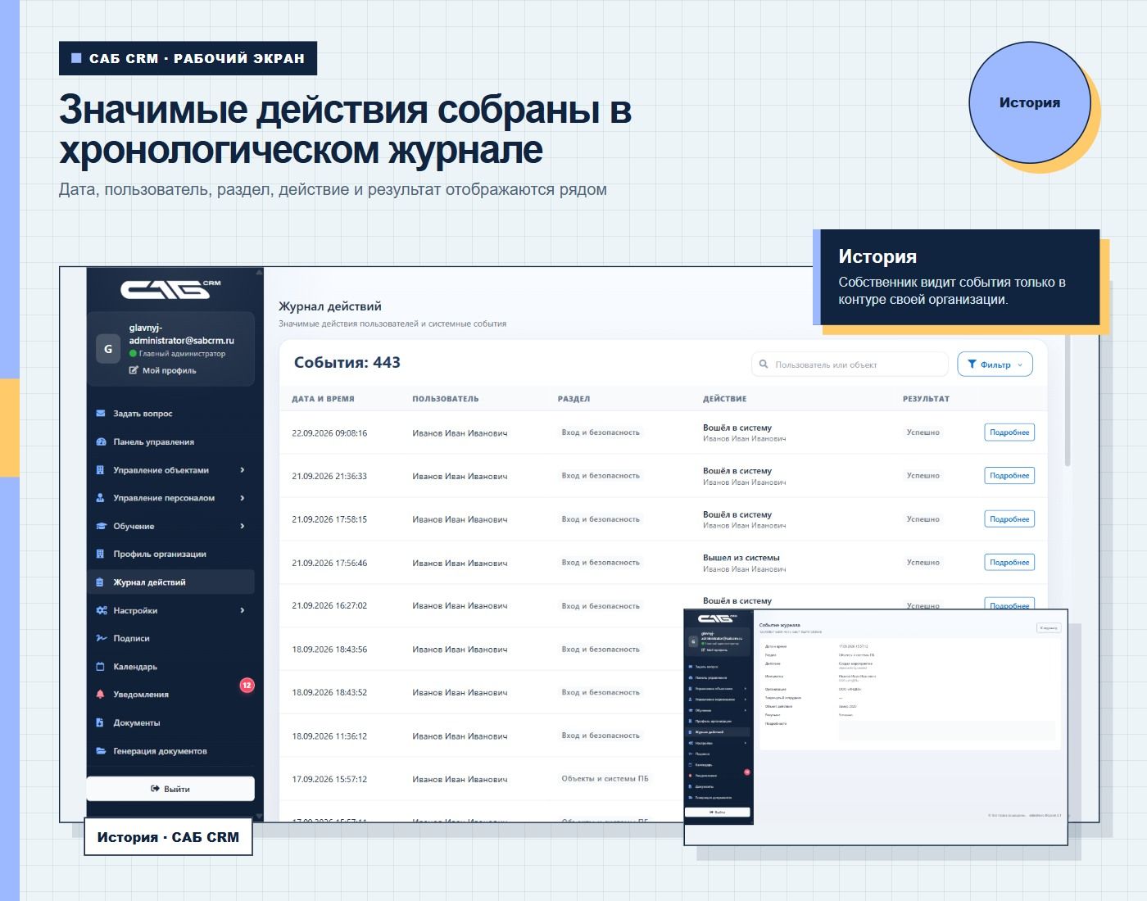The image size is (1147, 901).
Task: Open the Мой профиль link
Action: pyautogui.click(x=163, y=370)
